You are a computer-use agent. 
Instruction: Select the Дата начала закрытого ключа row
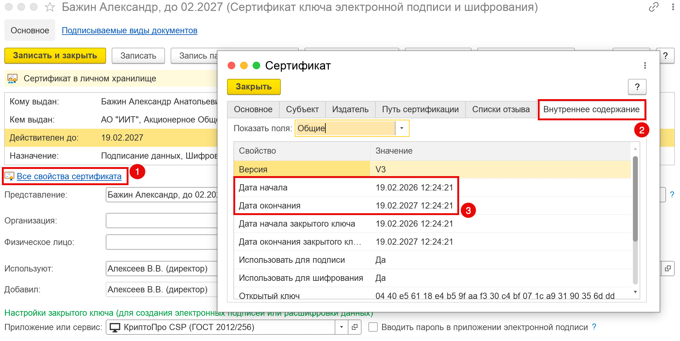[432, 223]
